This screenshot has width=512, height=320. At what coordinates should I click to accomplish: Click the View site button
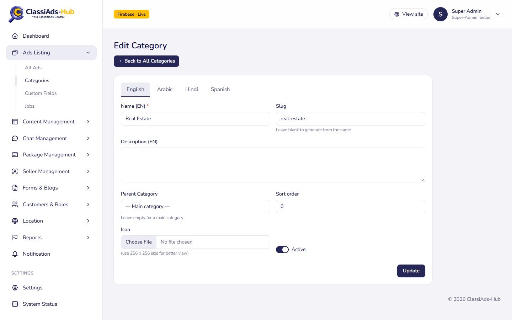click(x=409, y=14)
